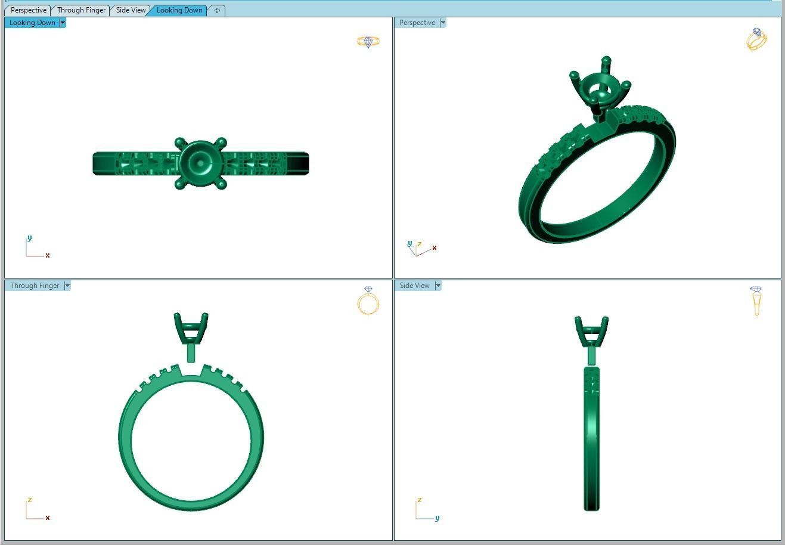This screenshot has height=545, width=785.
Task: Click the side ring icon in Side View viewport
Action: click(756, 301)
